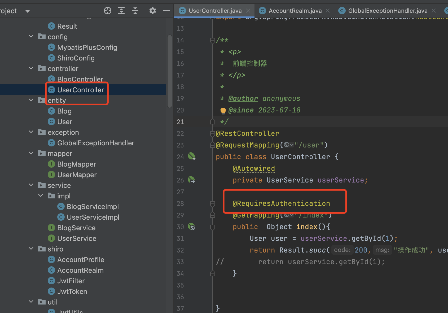Collapse the controller folder in tree
Viewport: 448px width, 313px height.
pos(31,68)
